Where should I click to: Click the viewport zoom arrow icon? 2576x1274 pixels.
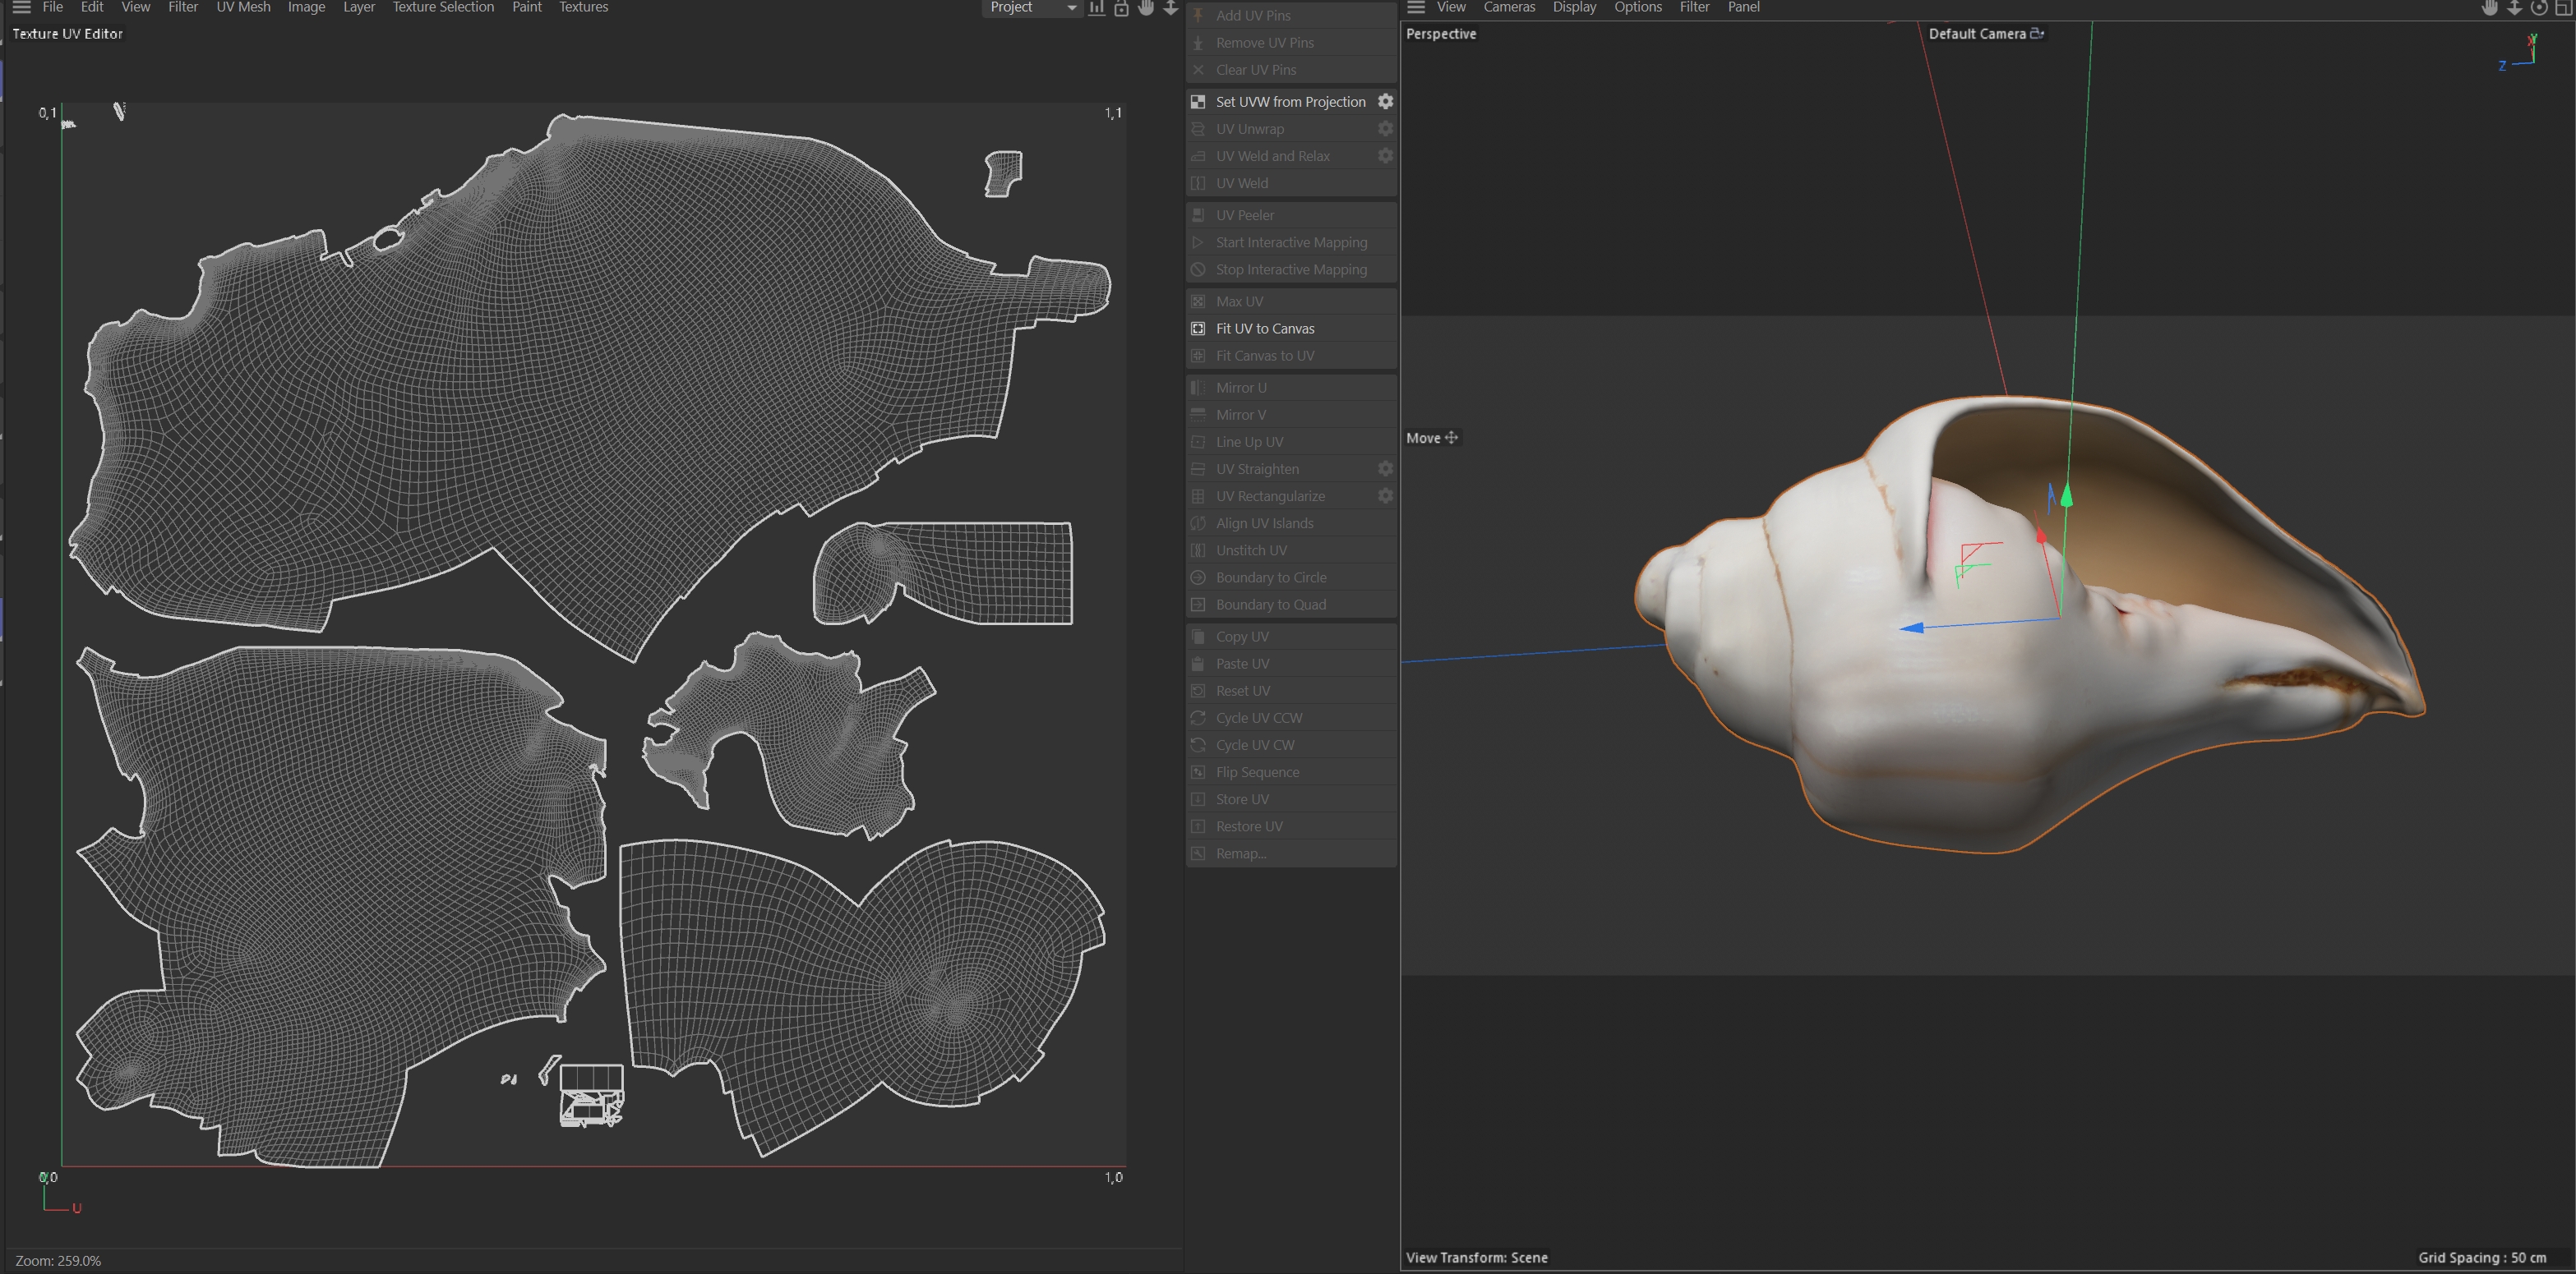2514,8
